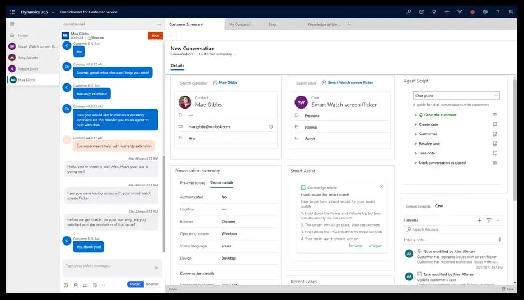The height and width of the screenshot is (300, 524).
Task: Close the Smart Assist knowledge article card
Action: 382,187
